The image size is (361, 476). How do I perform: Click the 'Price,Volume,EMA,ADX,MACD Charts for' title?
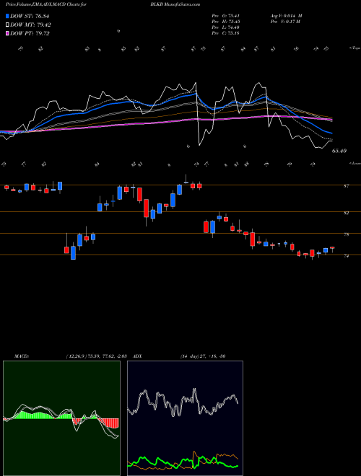(x=46, y=4)
